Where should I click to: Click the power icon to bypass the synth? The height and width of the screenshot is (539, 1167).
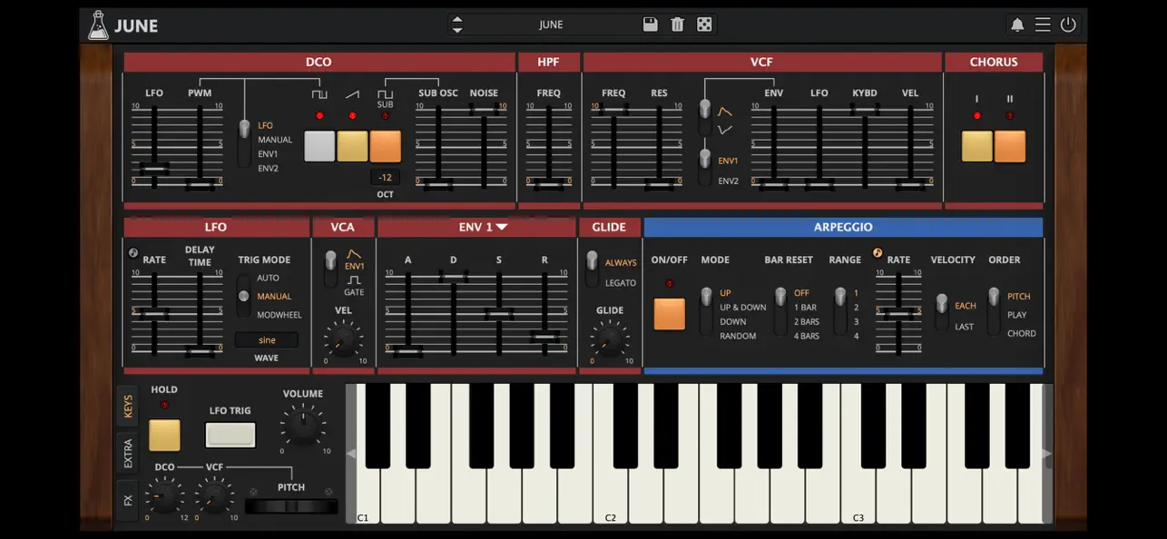pos(1067,24)
